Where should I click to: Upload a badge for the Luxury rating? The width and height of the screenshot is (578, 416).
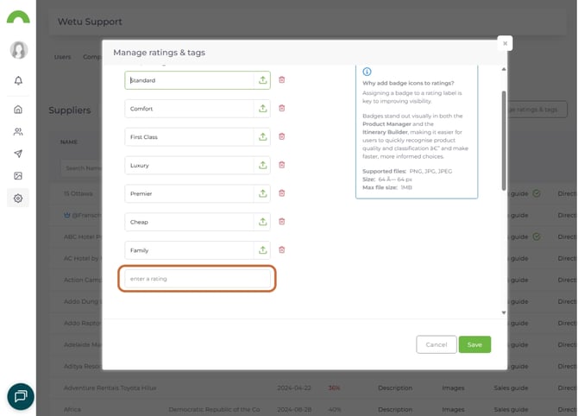[262, 165]
